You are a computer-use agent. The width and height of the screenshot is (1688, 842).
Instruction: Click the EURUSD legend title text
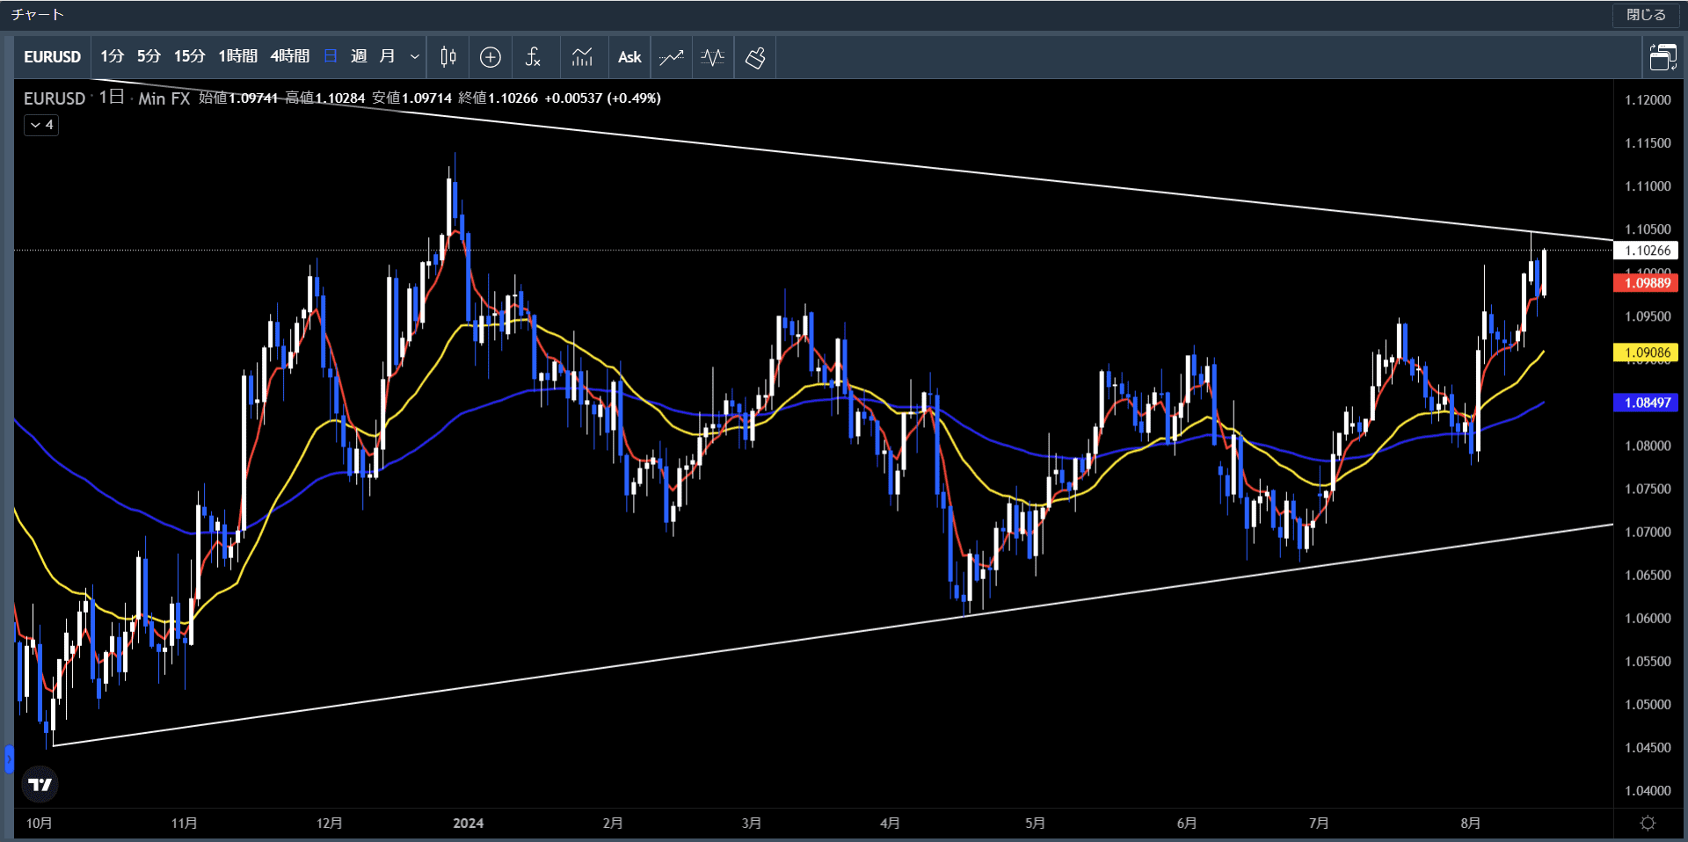click(55, 98)
